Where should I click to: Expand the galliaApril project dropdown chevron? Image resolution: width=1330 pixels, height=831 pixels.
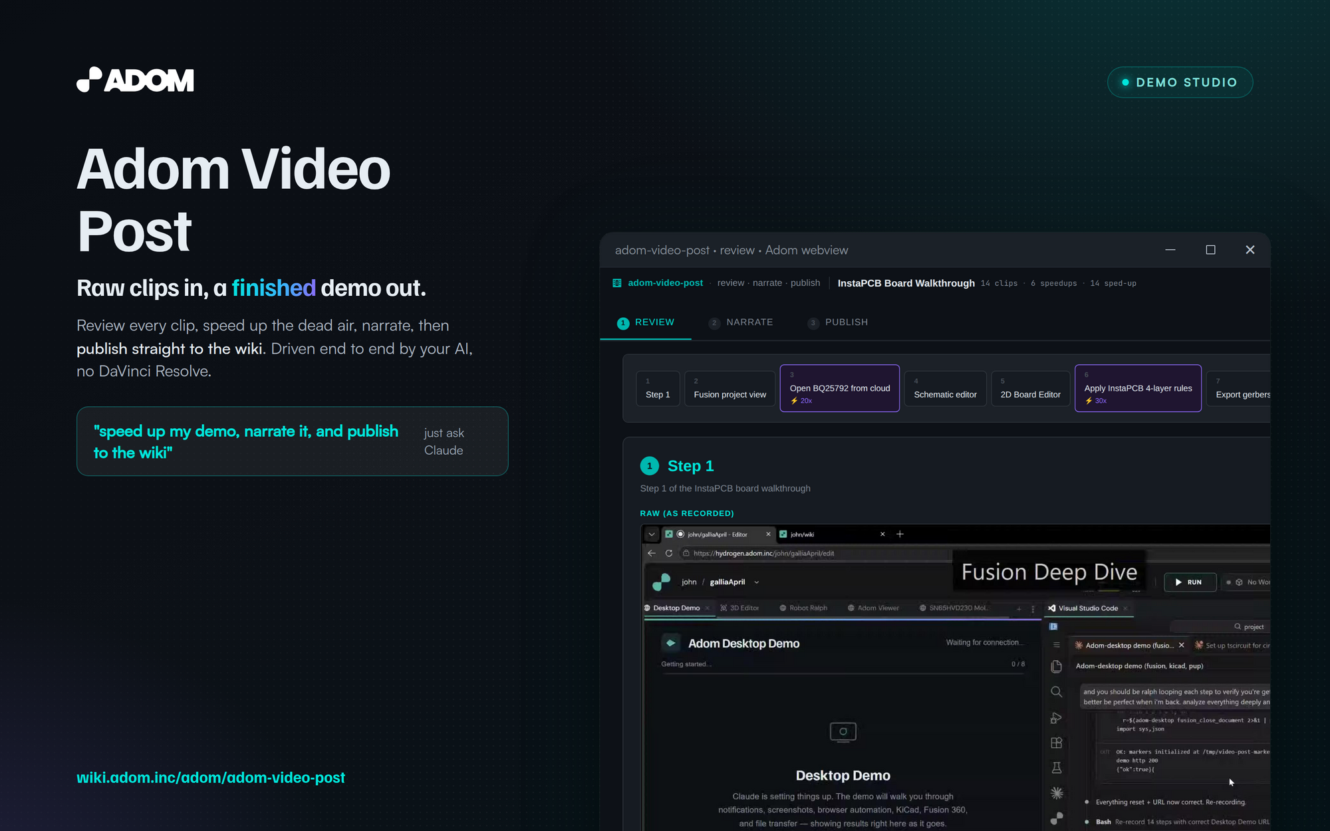(x=757, y=582)
